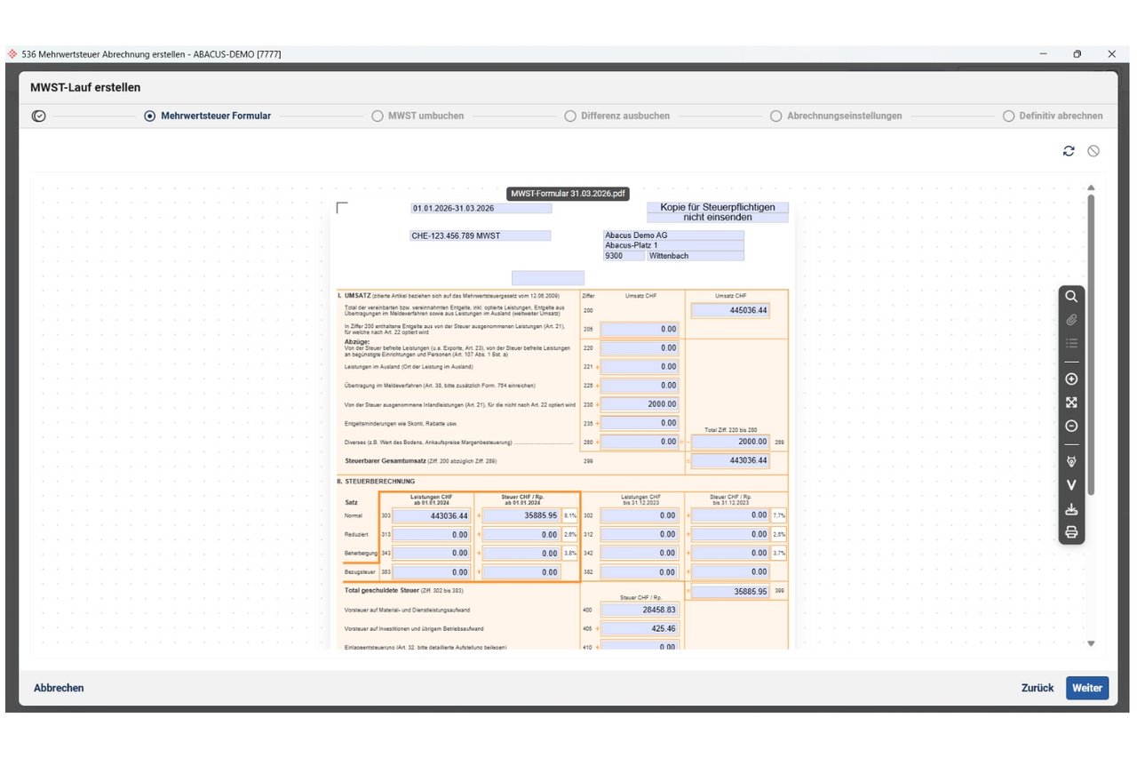Click the V chevron icon in PDF toolbar
This screenshot has height=758, width=1137.
point(1071,485)
